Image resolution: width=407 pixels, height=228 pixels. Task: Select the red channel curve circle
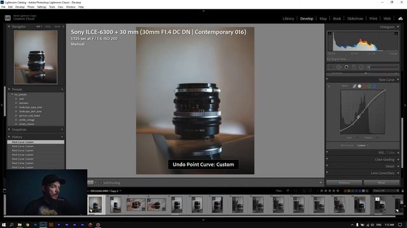coord(364,86)
